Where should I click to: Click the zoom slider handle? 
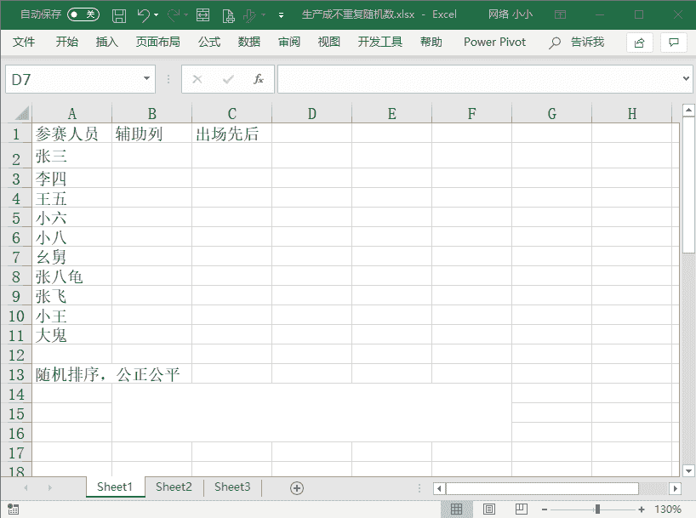[597, 509]
